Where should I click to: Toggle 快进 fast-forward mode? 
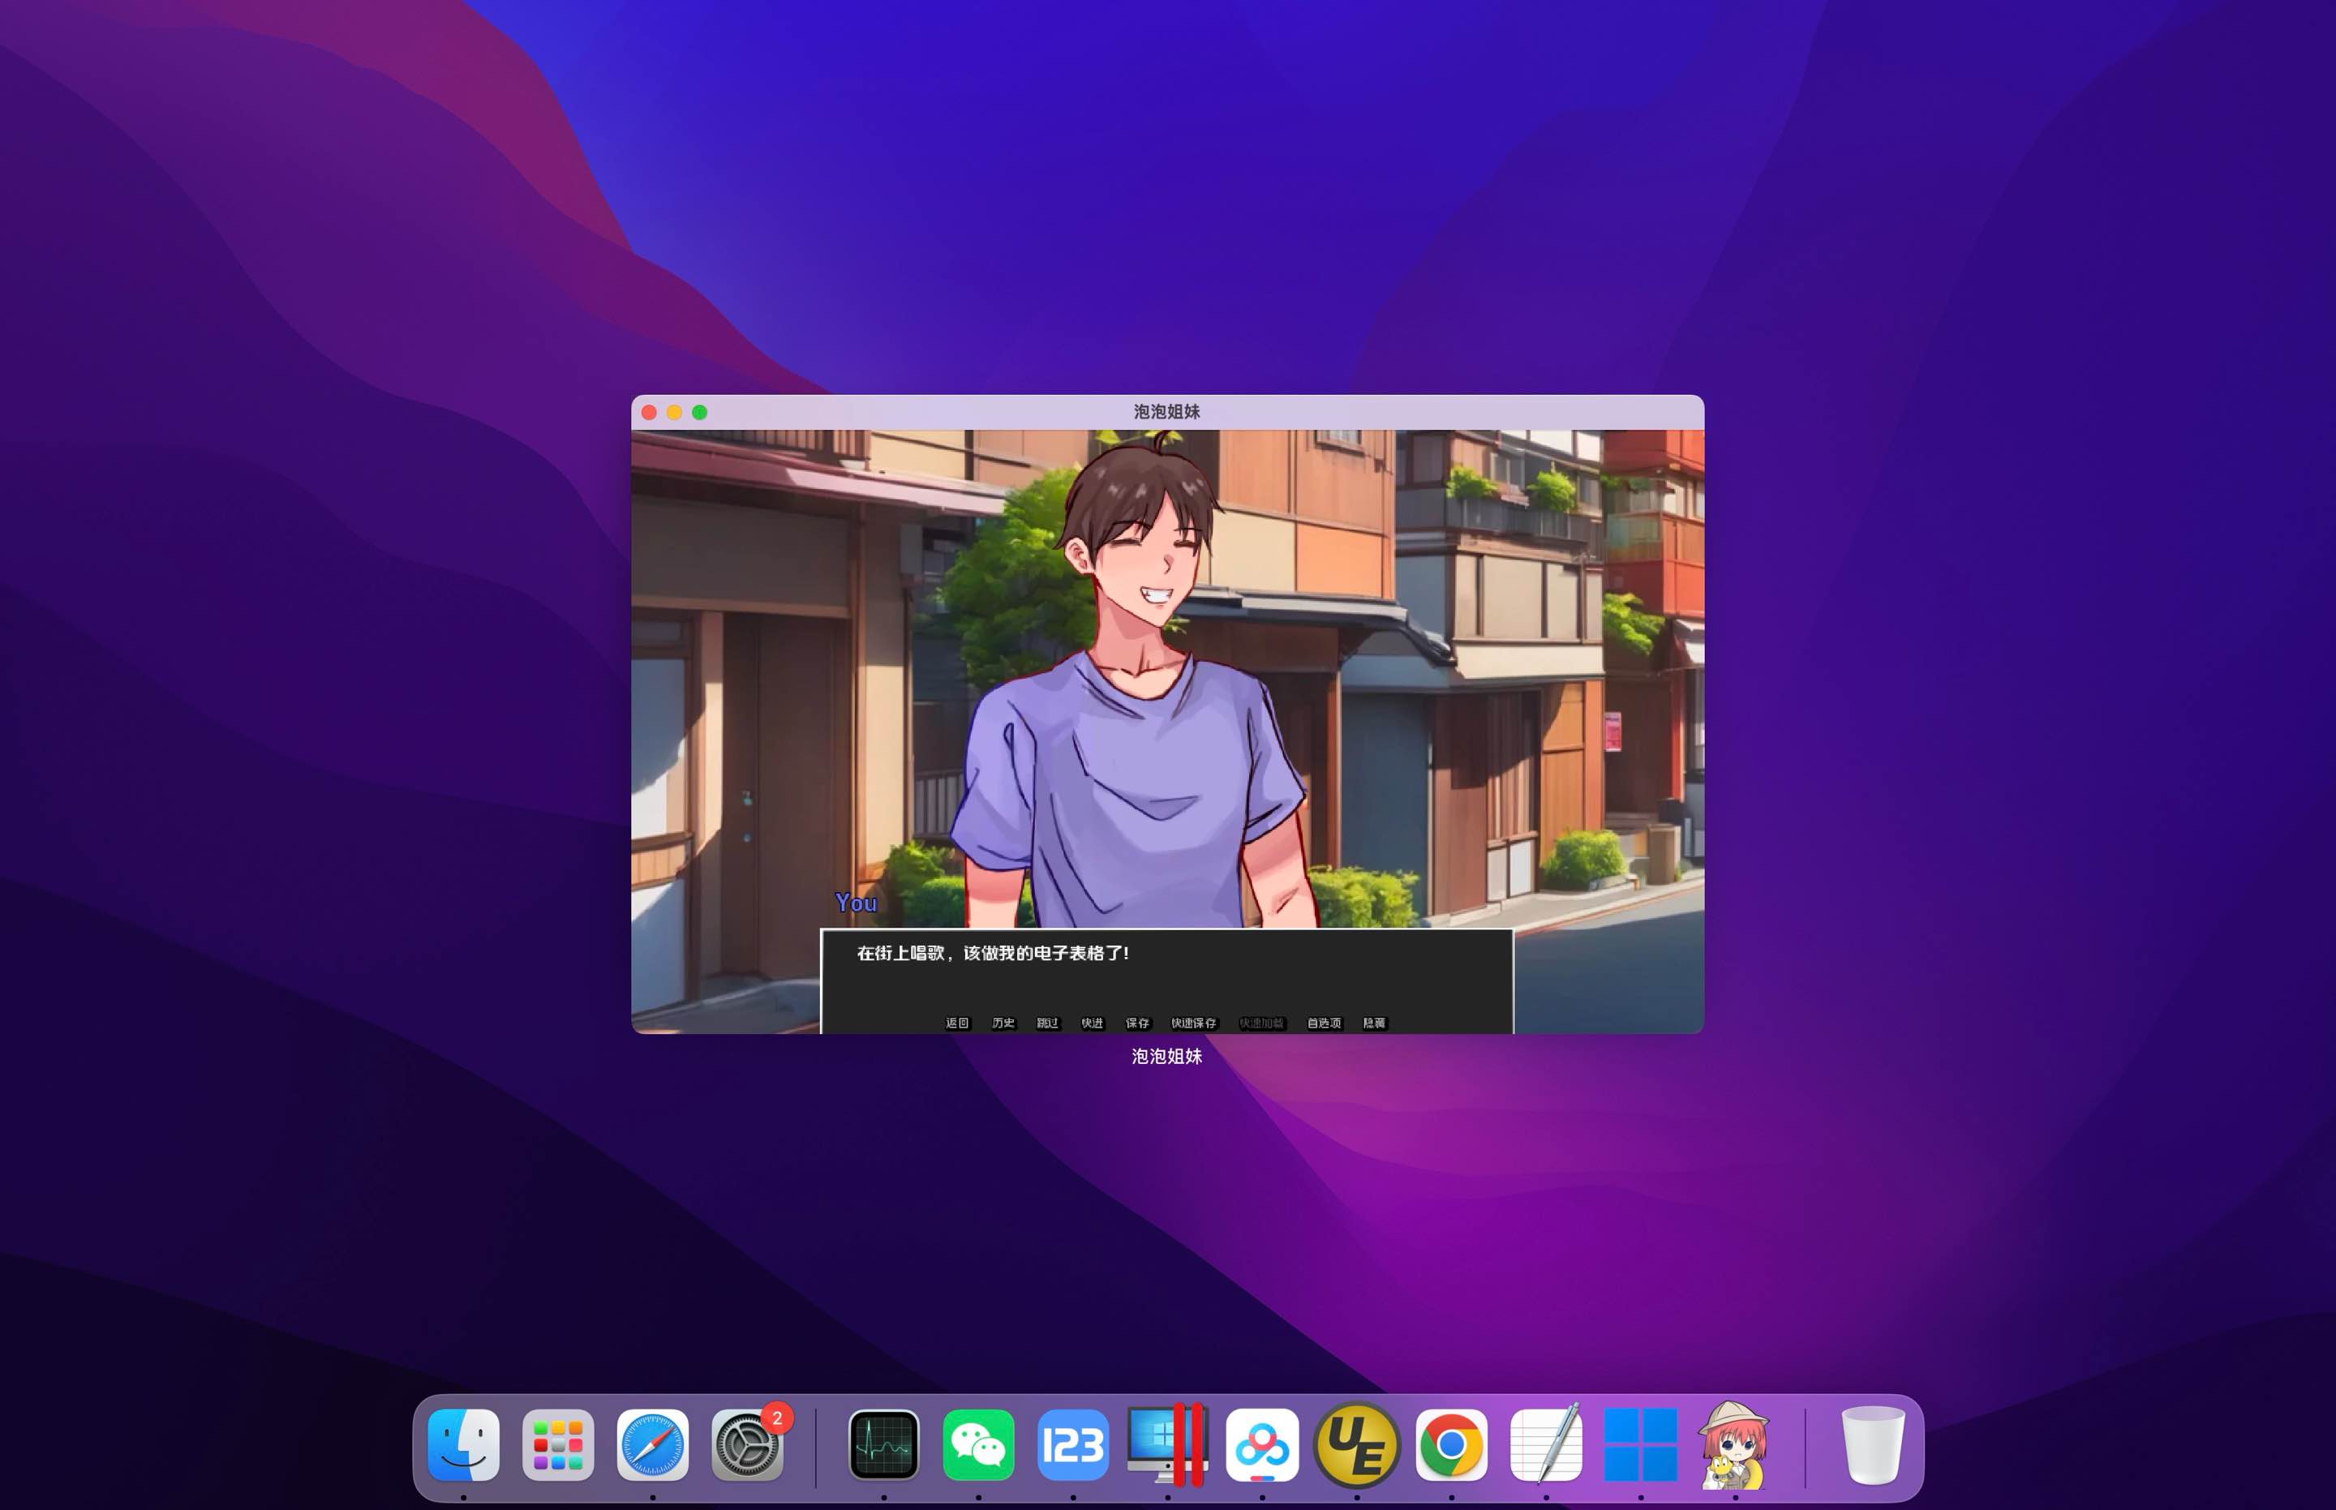click(1093, 1023)
